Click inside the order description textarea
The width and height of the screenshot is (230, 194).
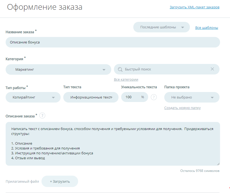(113, 144)
